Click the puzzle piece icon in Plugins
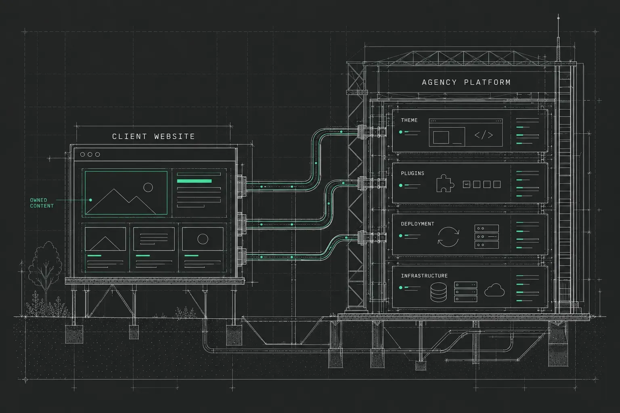Image resolution: width=620 pixels, height=413 pixels. click(445, 183)
